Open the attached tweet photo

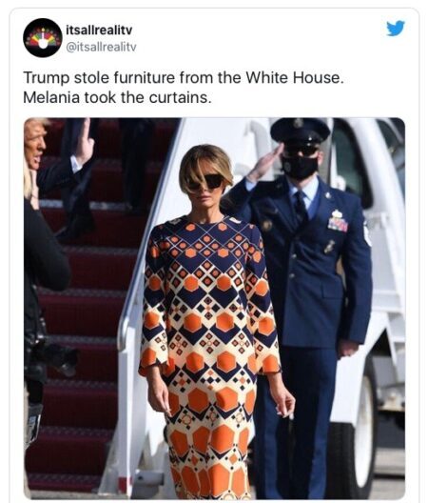pos(214,309)
